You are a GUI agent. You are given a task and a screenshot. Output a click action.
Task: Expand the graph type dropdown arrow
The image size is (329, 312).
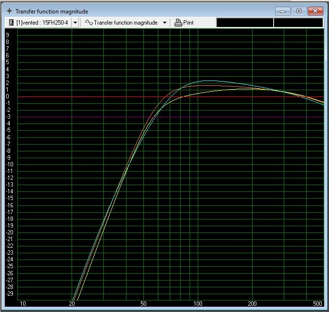[164, 23]
